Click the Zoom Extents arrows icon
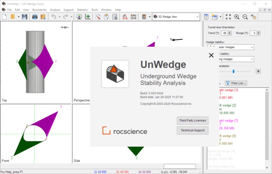Screen dimensions: 272x174 tap(228, 17)
